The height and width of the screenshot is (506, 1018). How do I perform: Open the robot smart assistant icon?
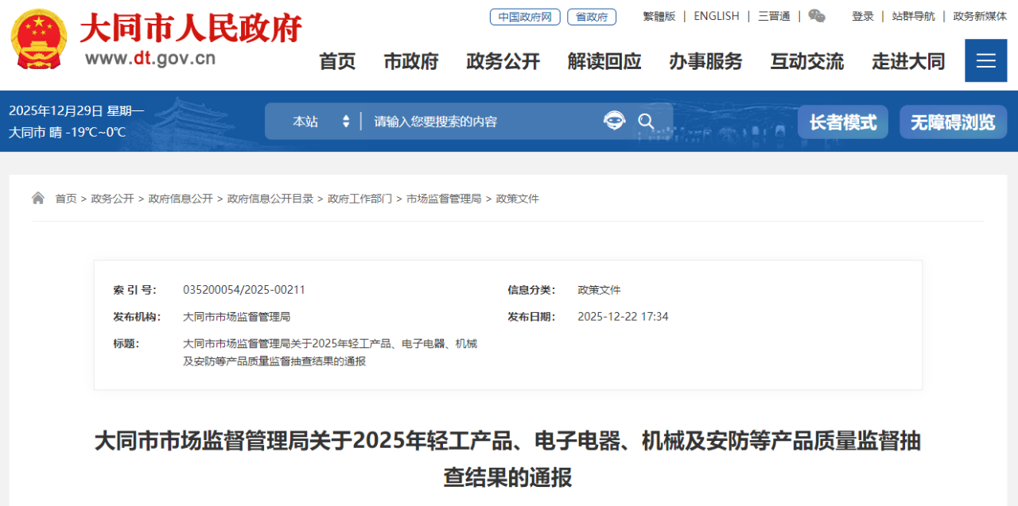coord(614,121)
